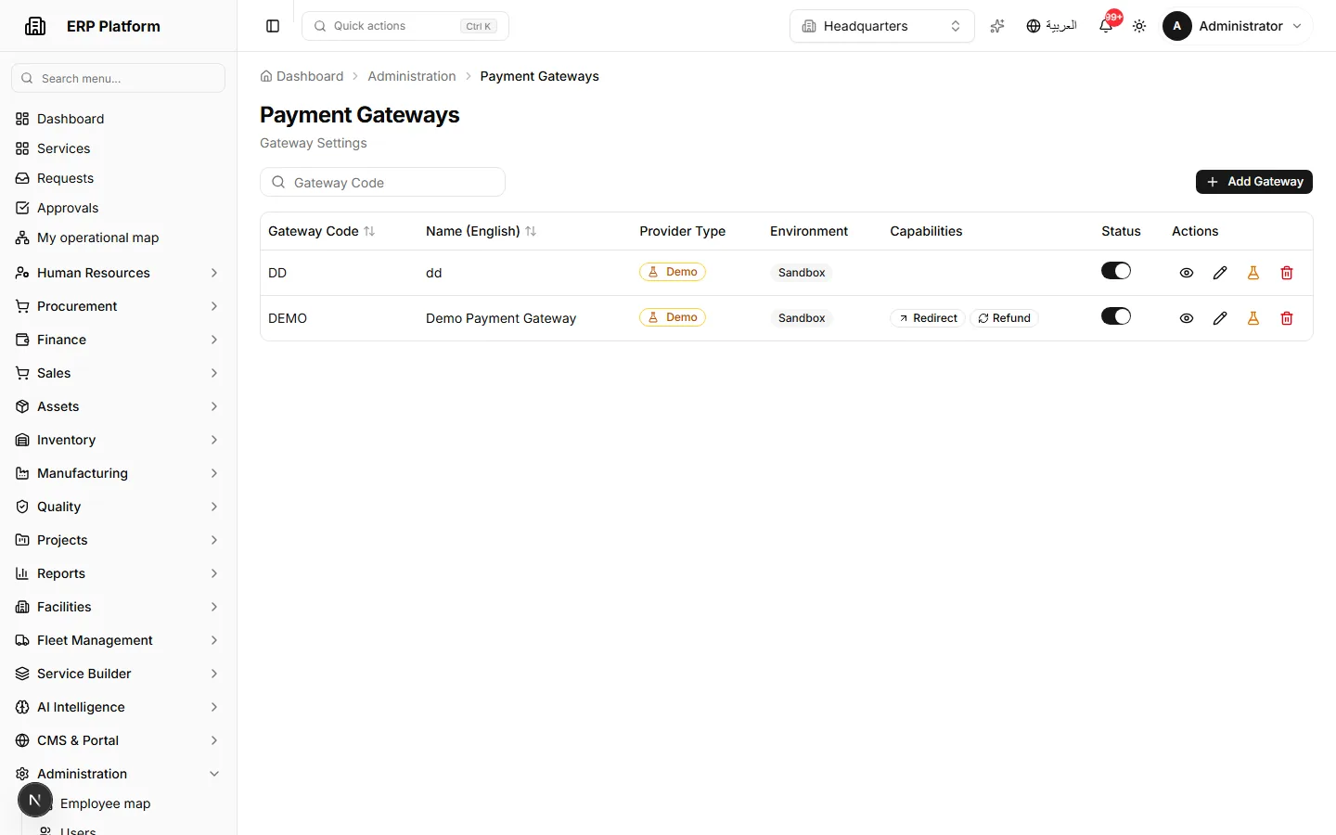Switch theme with the sun icon
This screenshot has width=1336, height=835.
[x=1139, y=26]
